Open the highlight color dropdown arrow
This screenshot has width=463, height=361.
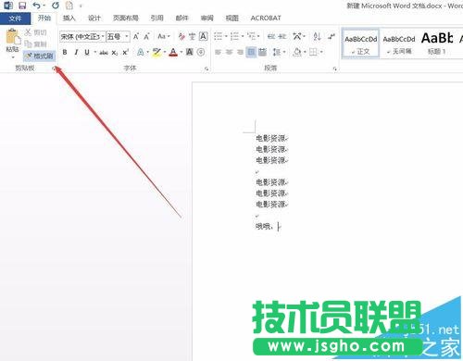pyautogui.click(x=165, y=52)
